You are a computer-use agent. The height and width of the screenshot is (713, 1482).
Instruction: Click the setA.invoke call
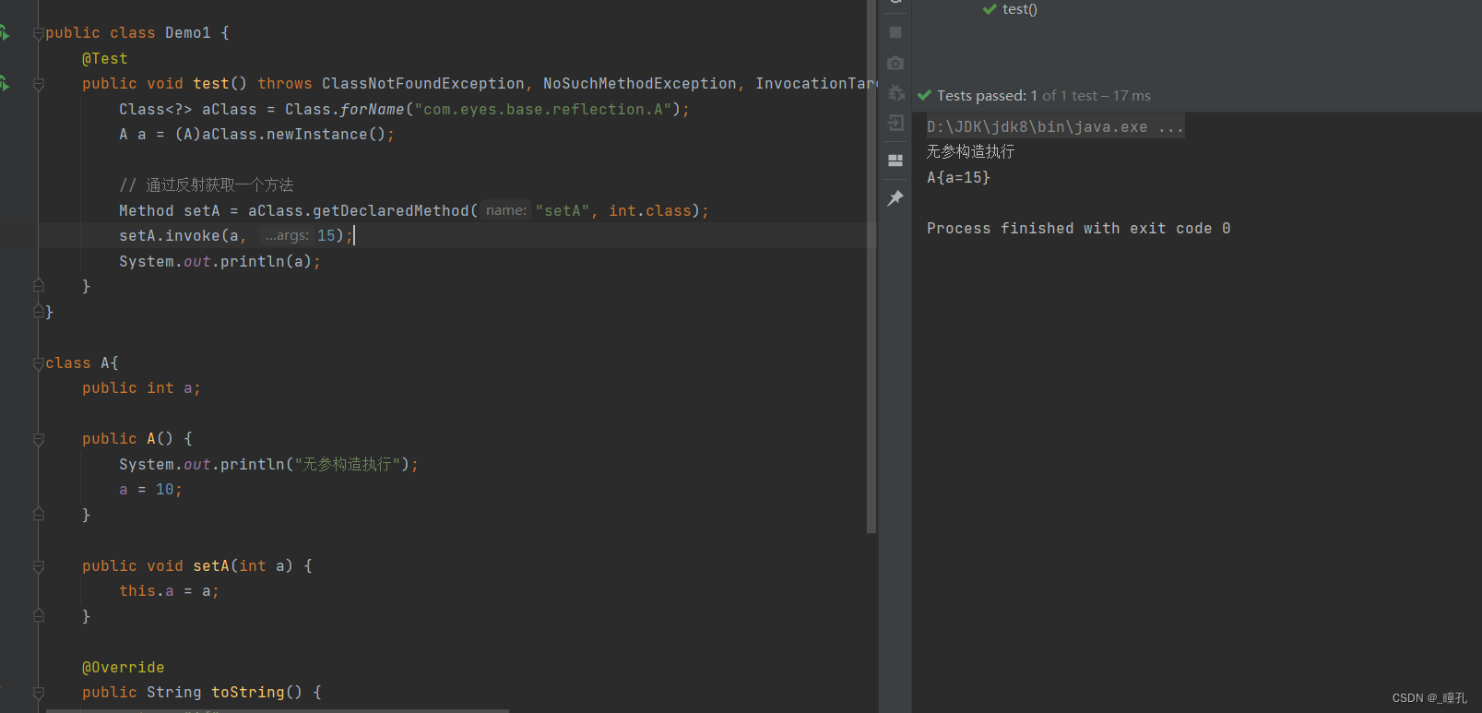(x=170, y=236)
